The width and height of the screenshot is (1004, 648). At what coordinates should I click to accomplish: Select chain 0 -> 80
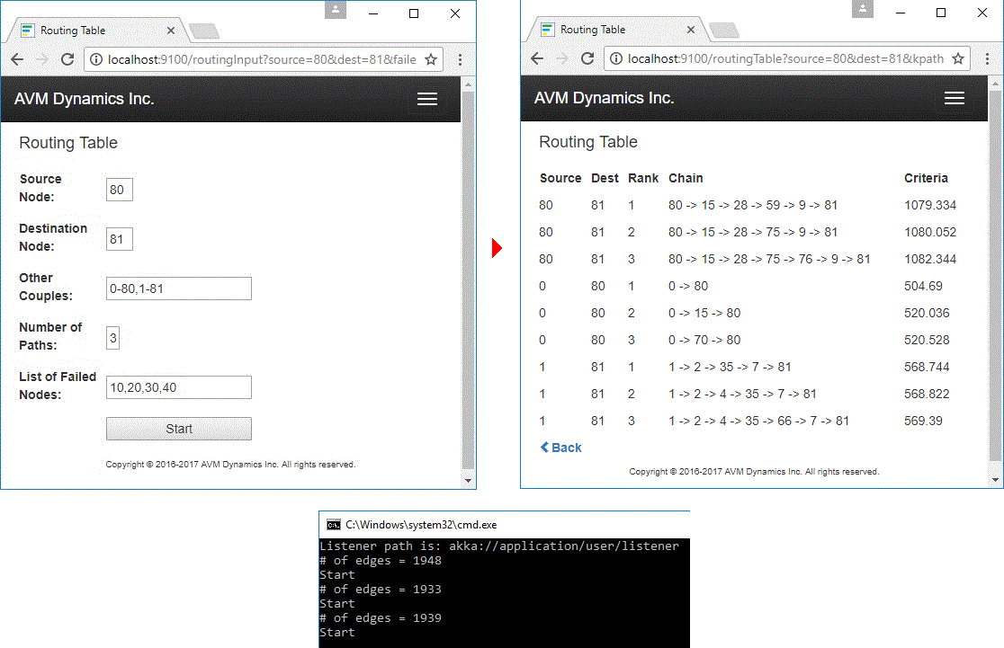pyautogui.click(x=688, y=286)
